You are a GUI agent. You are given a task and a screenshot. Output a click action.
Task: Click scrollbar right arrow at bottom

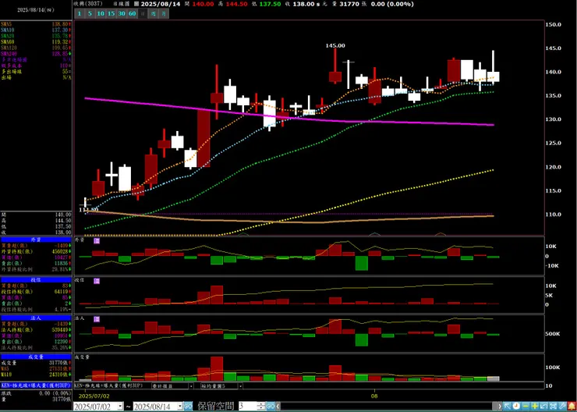pyautogui.click(x=499, y=406)
